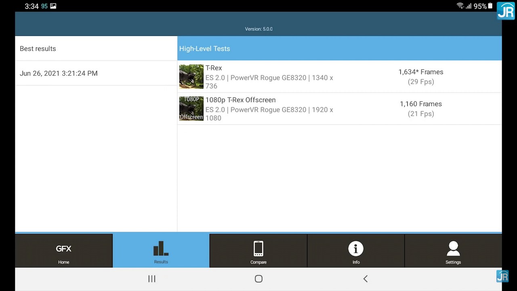
Task: Tap the cellular signal bars icon
Action: pyautogui.click(x=469, y=6)
